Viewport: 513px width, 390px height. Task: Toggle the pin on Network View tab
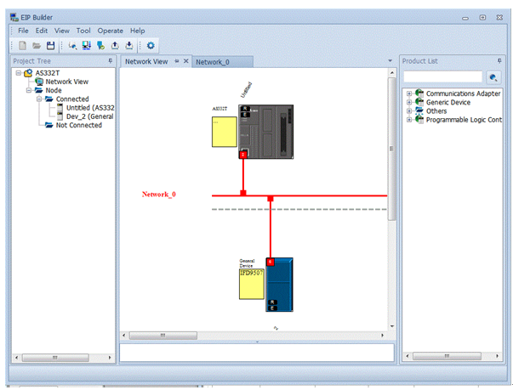tap(177, 61)
